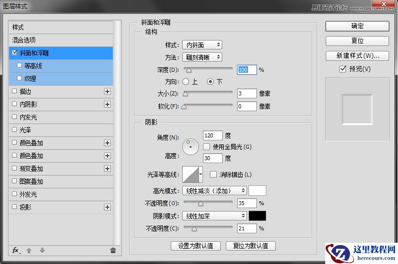Enable the 内阴影 checkbox
The width and height of the screenshot is (398, 264).
(14, 104)
